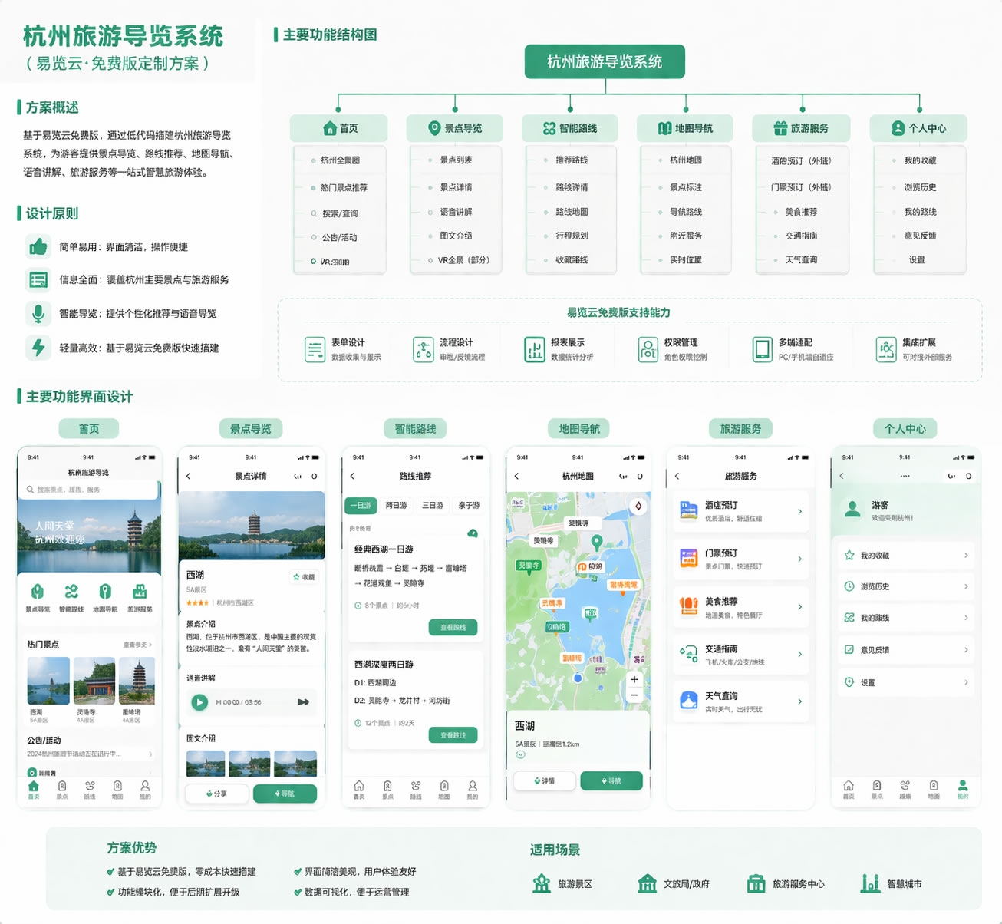Image resolution: width=1002 pixels, height=924 pixels.
Task: Open 旅游服务 from the home screen icon grid
Action: tap(140, 592)
